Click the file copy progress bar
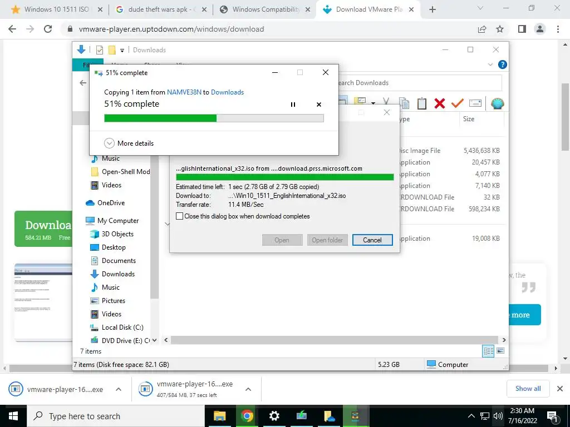This screenshot has width=570, height=427. [x=214, y=118]
